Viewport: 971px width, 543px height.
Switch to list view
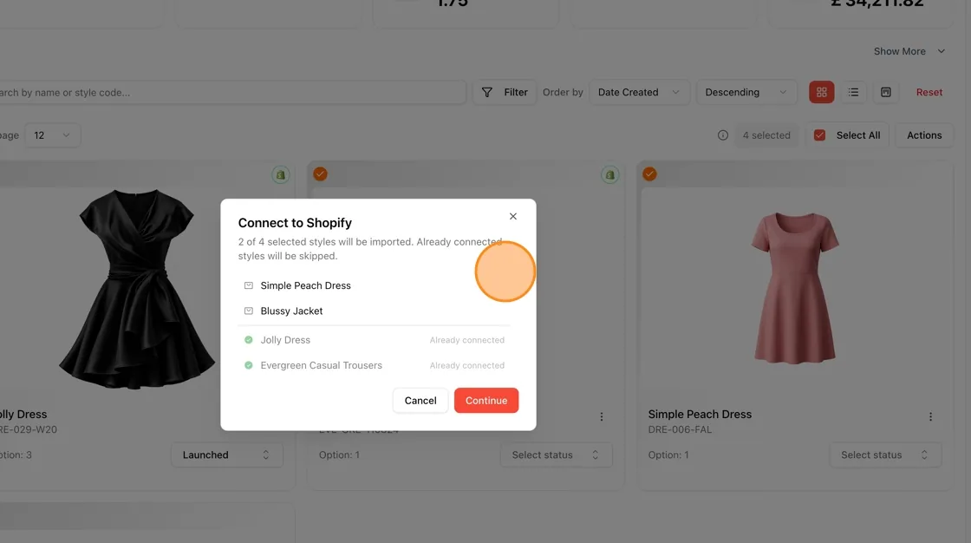coord(853,92)
